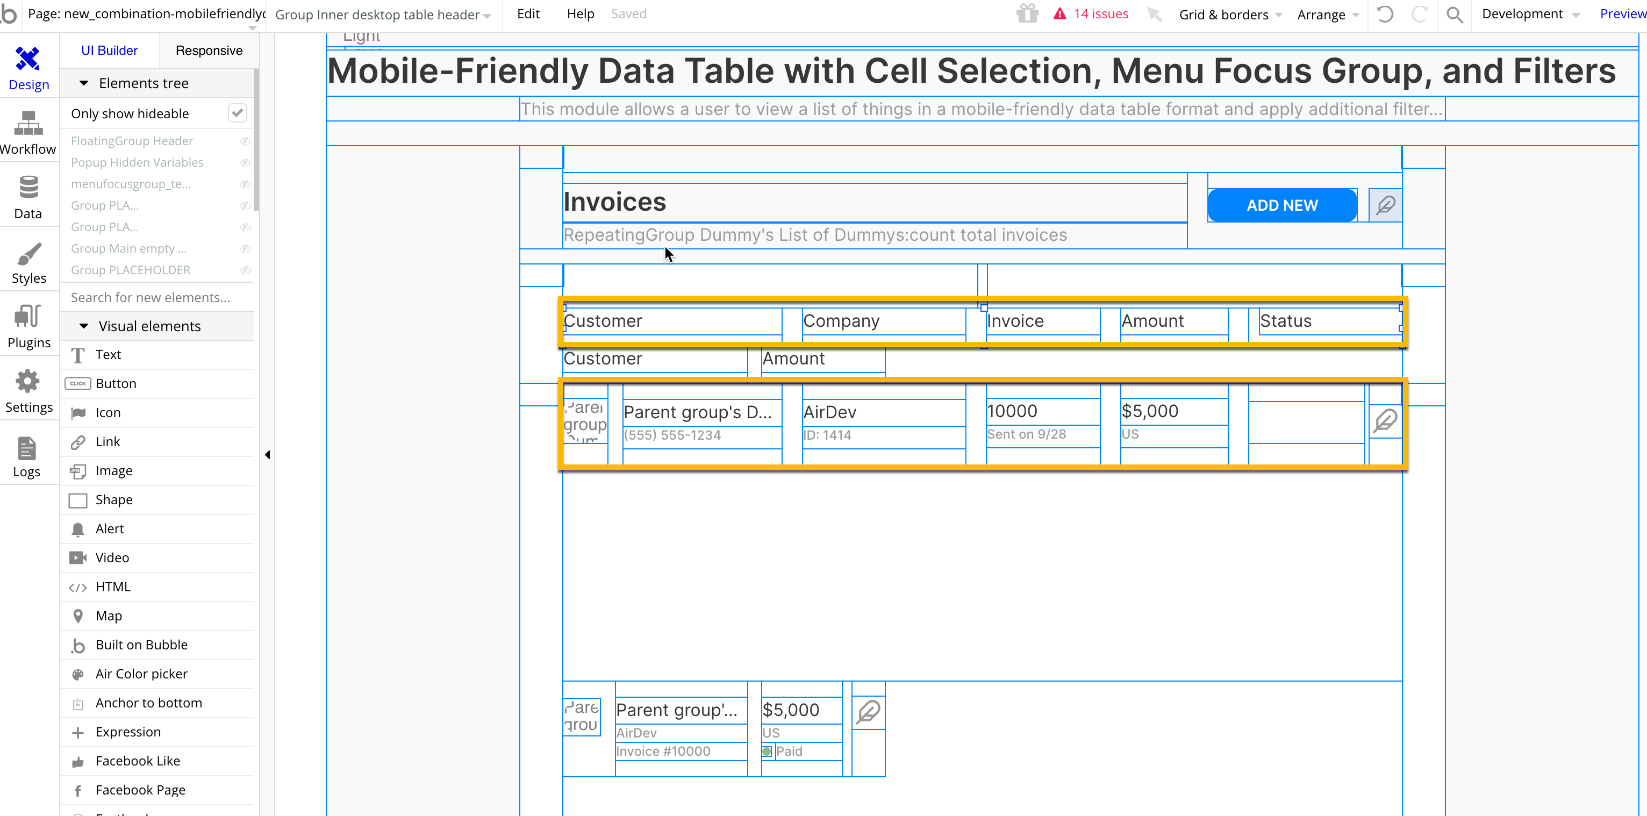Open the 14 issues warning
This screenshot has height=816, width=1647.
pyautogui.click(x=1091, y=13)
